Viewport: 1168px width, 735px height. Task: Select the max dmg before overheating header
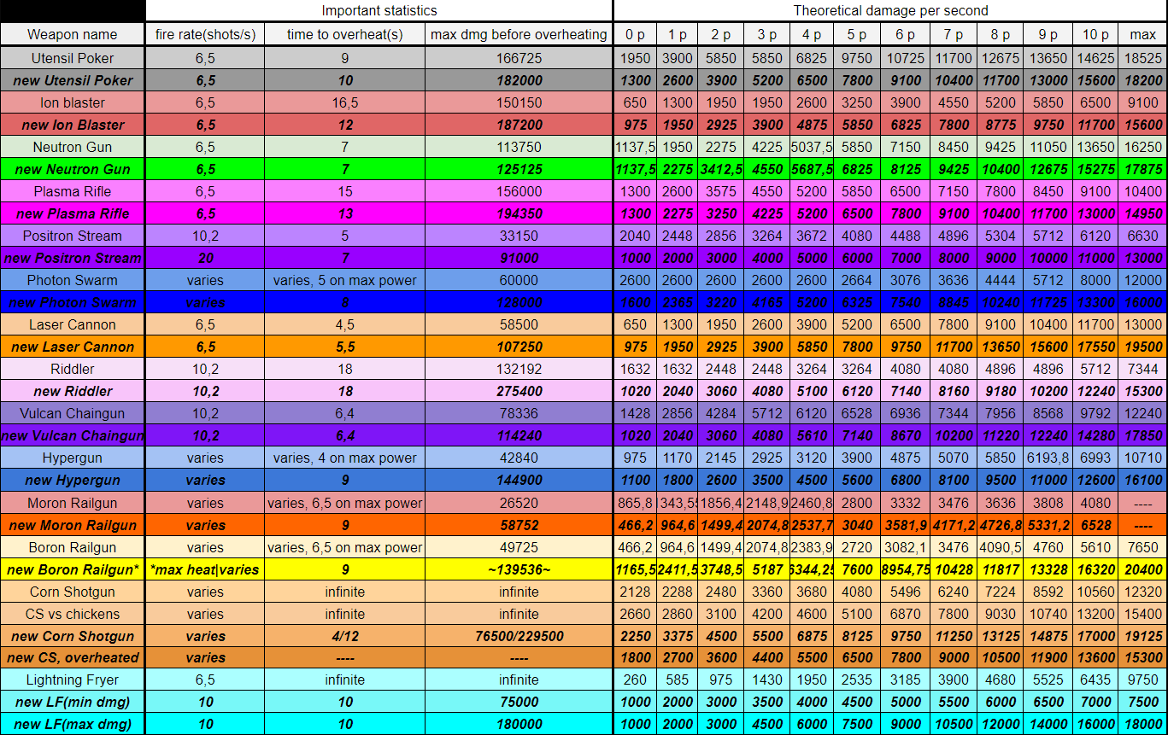tap(519, 35)
